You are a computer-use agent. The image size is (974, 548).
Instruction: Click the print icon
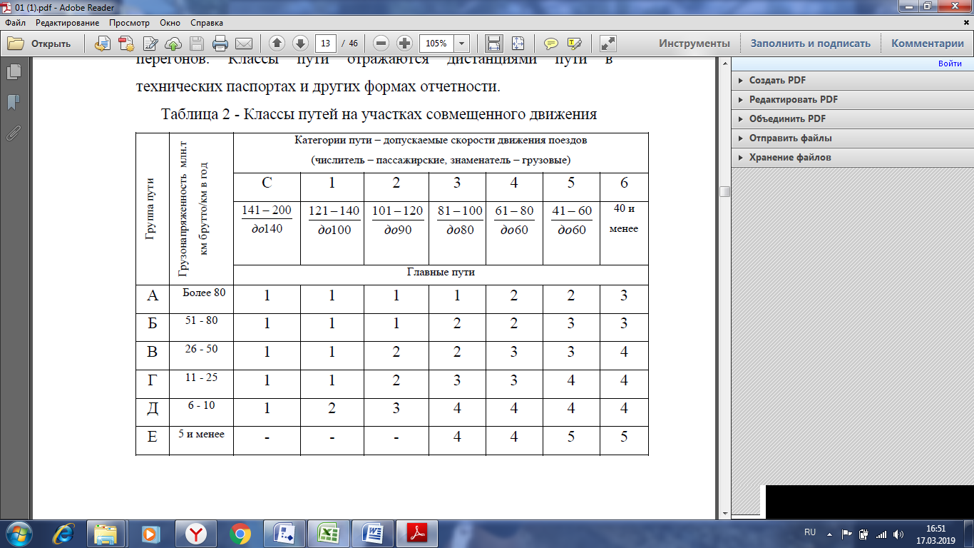(220, 44)
